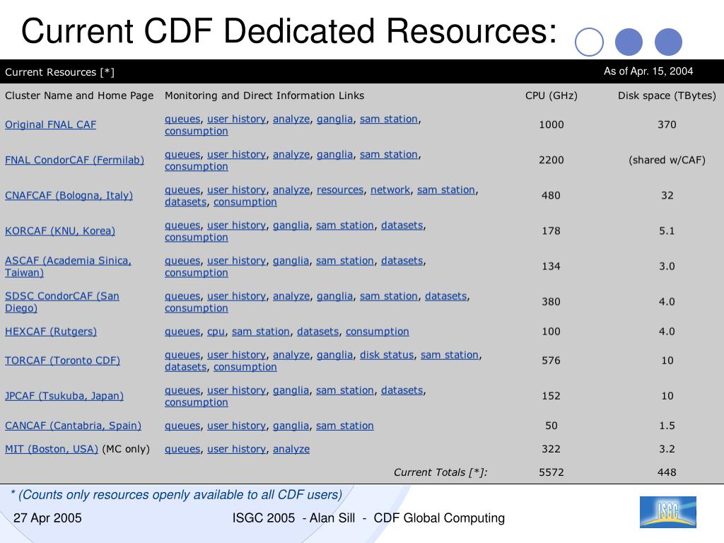Click analyze link in MIT row
724x543 pixels.
[x=291, y=449]
